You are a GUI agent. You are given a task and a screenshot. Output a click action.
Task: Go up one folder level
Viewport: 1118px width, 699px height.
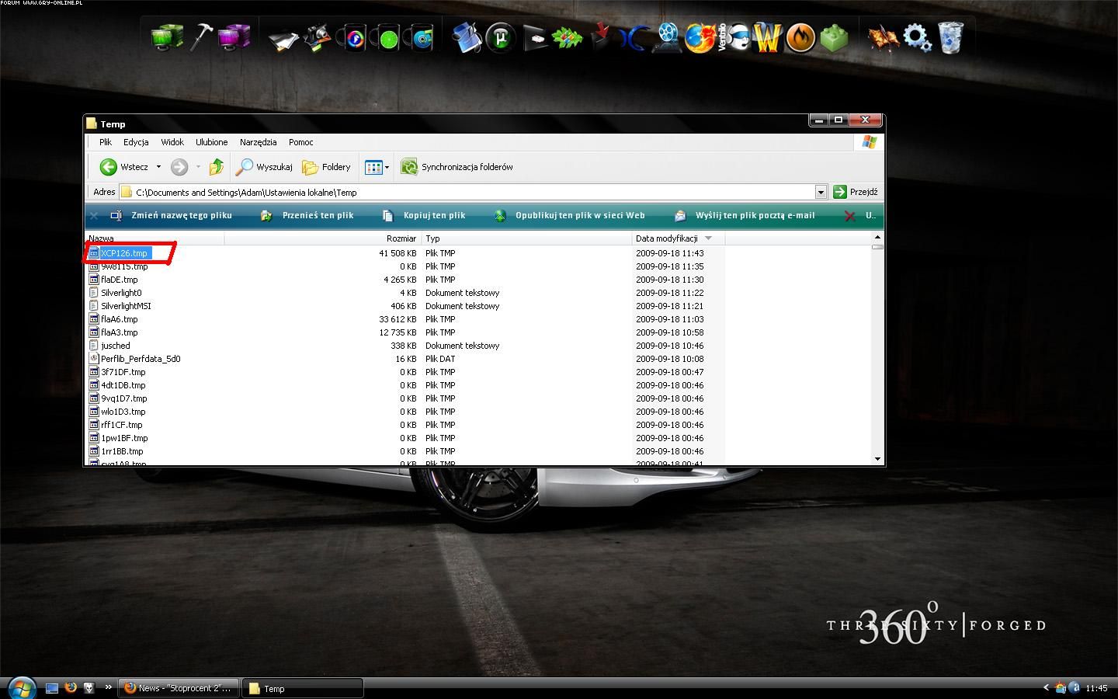[x=217, y=167]
